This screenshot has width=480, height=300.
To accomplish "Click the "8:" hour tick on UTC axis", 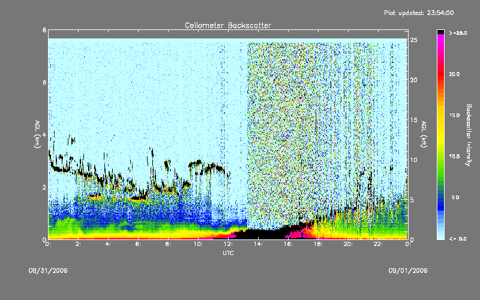I will point(168,244).
